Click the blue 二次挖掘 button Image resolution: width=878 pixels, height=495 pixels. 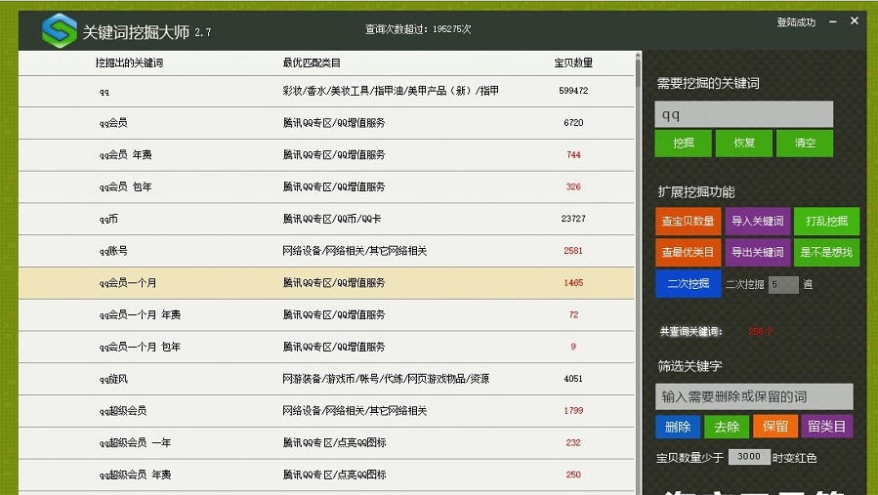click(x=689, y=284)
